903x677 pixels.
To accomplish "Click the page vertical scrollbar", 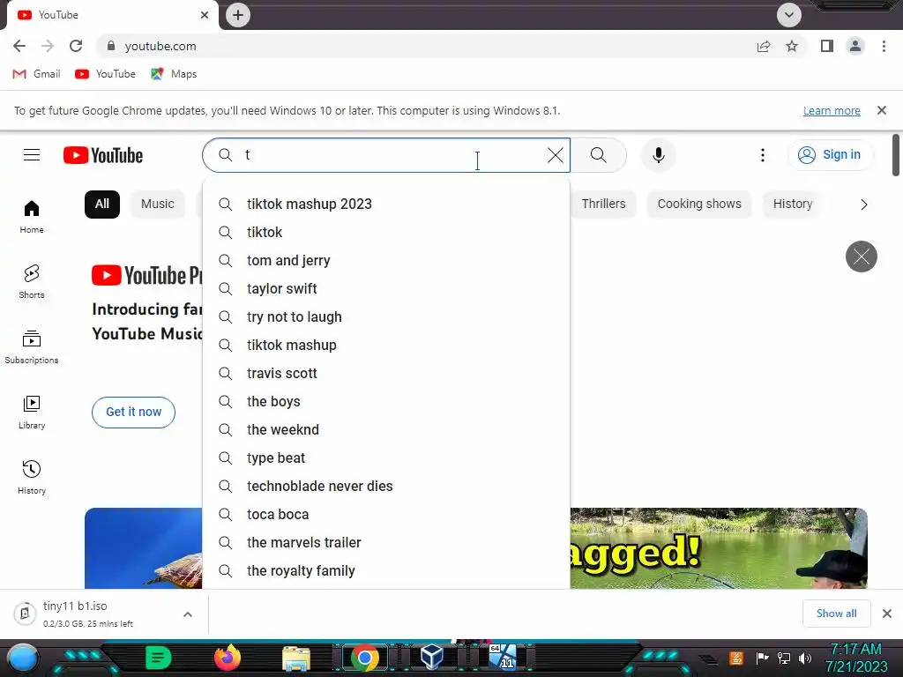I will tap(896, 155).
